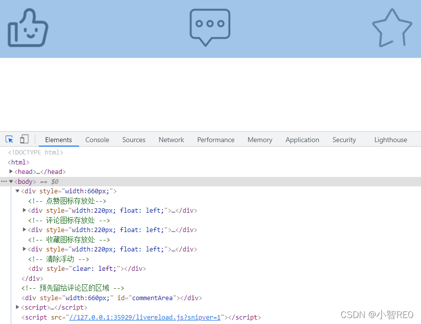Switch to the Elements tab
Viewport: 421px width, 324px height.
coord(59,140)
